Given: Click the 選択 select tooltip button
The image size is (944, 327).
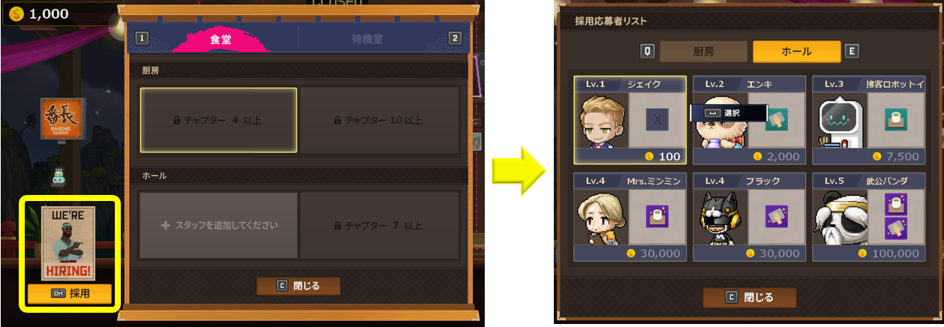Looking at the screenshot, I should point(729,113).
